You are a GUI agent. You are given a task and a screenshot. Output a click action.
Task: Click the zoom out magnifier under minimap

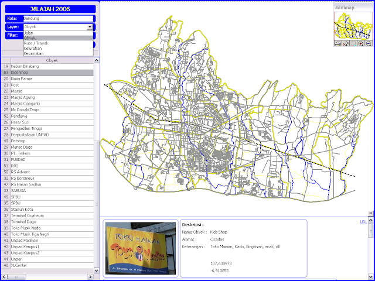pyautogui.click(x=369, y=43)
